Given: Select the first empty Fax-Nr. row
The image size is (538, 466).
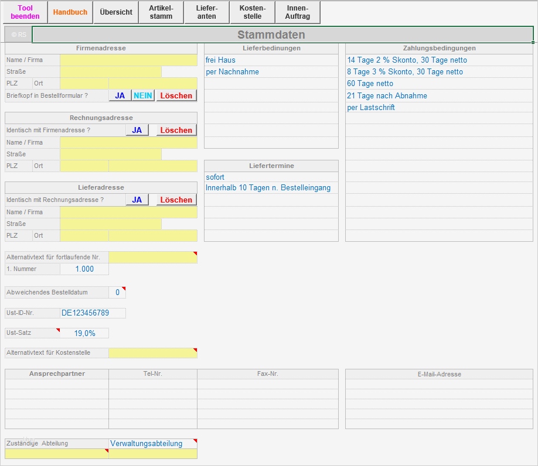Looking at the screenshot, I should click(268, 384).
